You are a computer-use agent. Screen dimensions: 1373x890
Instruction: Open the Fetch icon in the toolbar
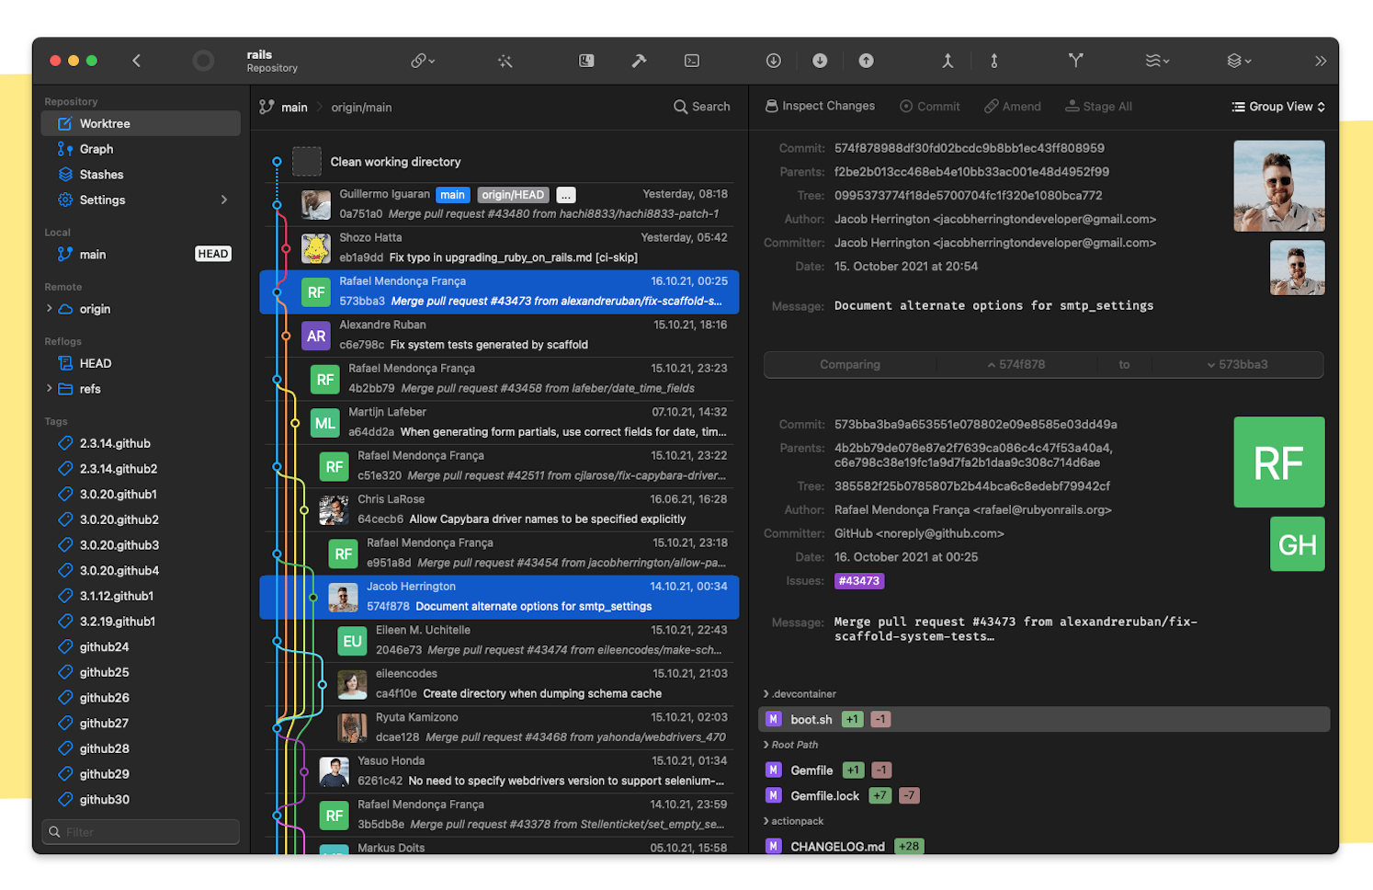click(x=773, y=61)
